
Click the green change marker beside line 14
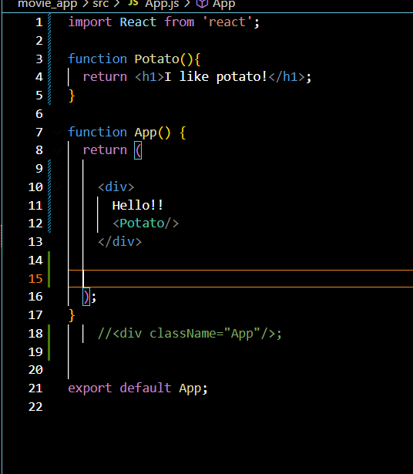[x=49, y=261]
